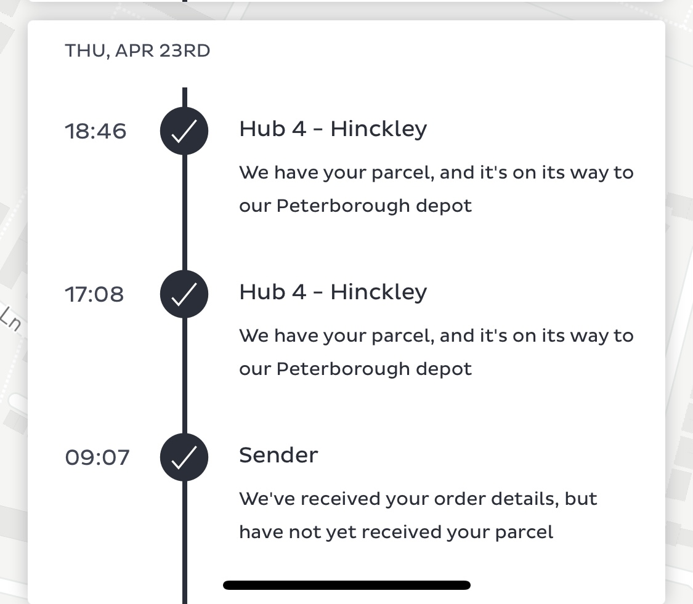The width and height of the screenshot is (693, 604).
Task: Tap the timeline line above the 18:46 marker
Action: [185, 97]
